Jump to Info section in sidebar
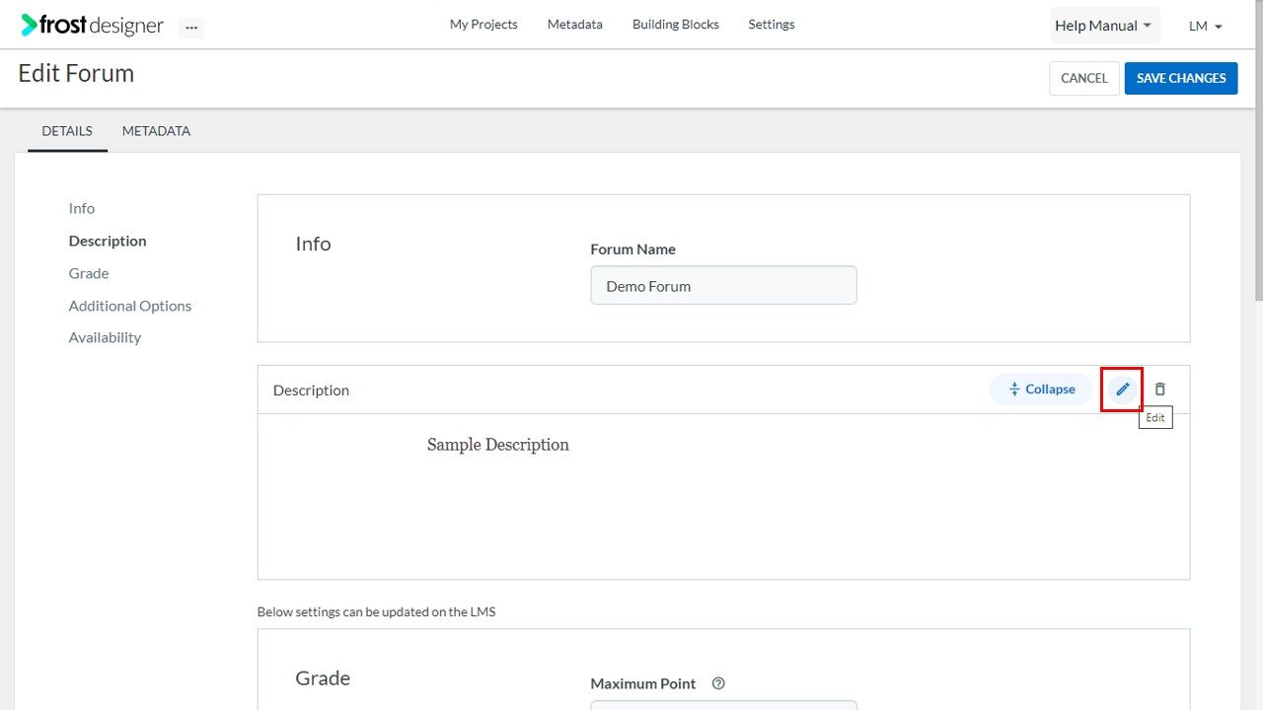Image resolution: width=1263 pixels, height=710 pixels. (x=82, y=208)
